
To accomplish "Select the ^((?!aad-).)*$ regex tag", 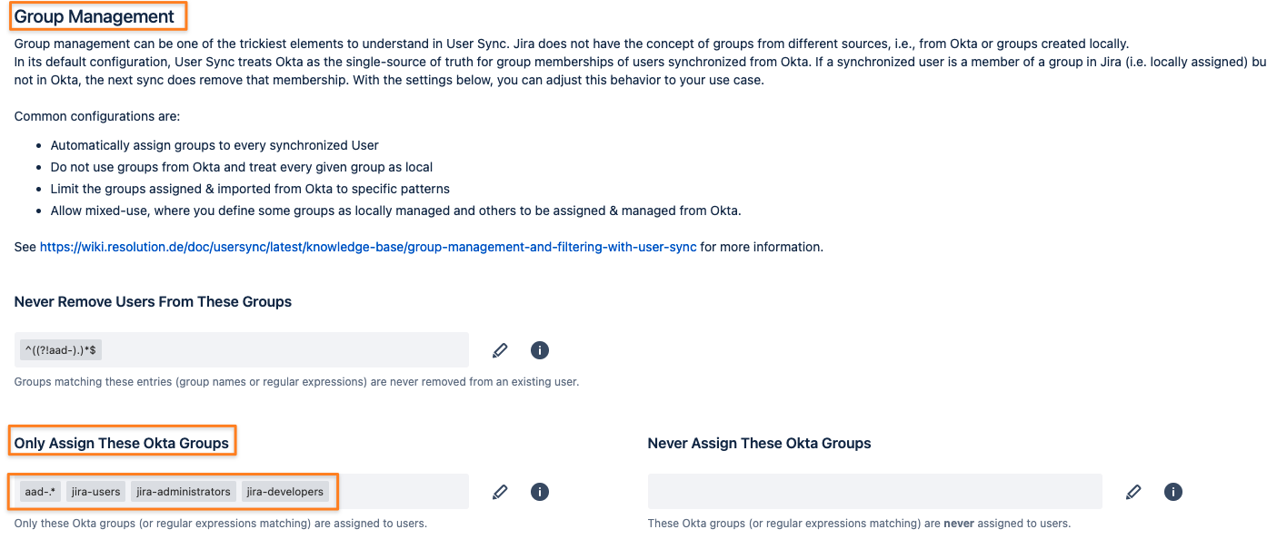I will click(x=61, y=350).
